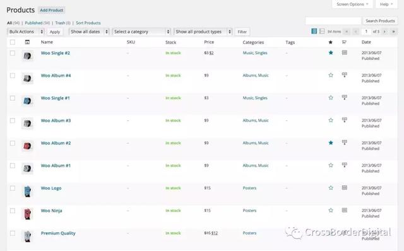The image size is (404, 251).
Task: Click the Apply button
Action: coord(55,32)
